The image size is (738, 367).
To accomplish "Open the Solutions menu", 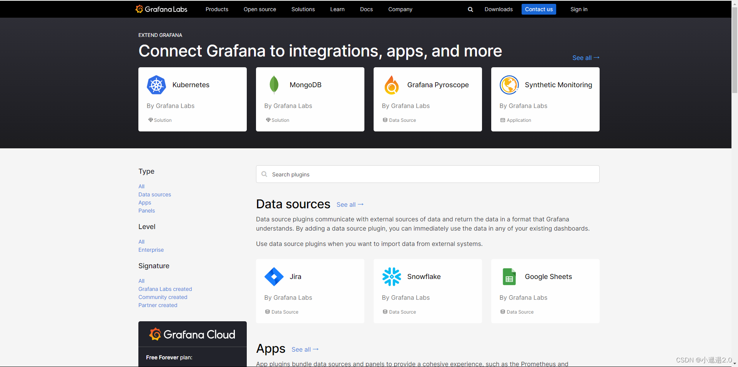I will (303, 9).
